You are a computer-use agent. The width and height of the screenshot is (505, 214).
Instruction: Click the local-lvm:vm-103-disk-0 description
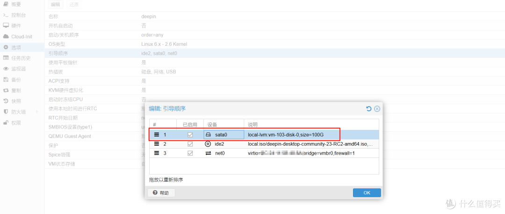(x=285, y=135)
